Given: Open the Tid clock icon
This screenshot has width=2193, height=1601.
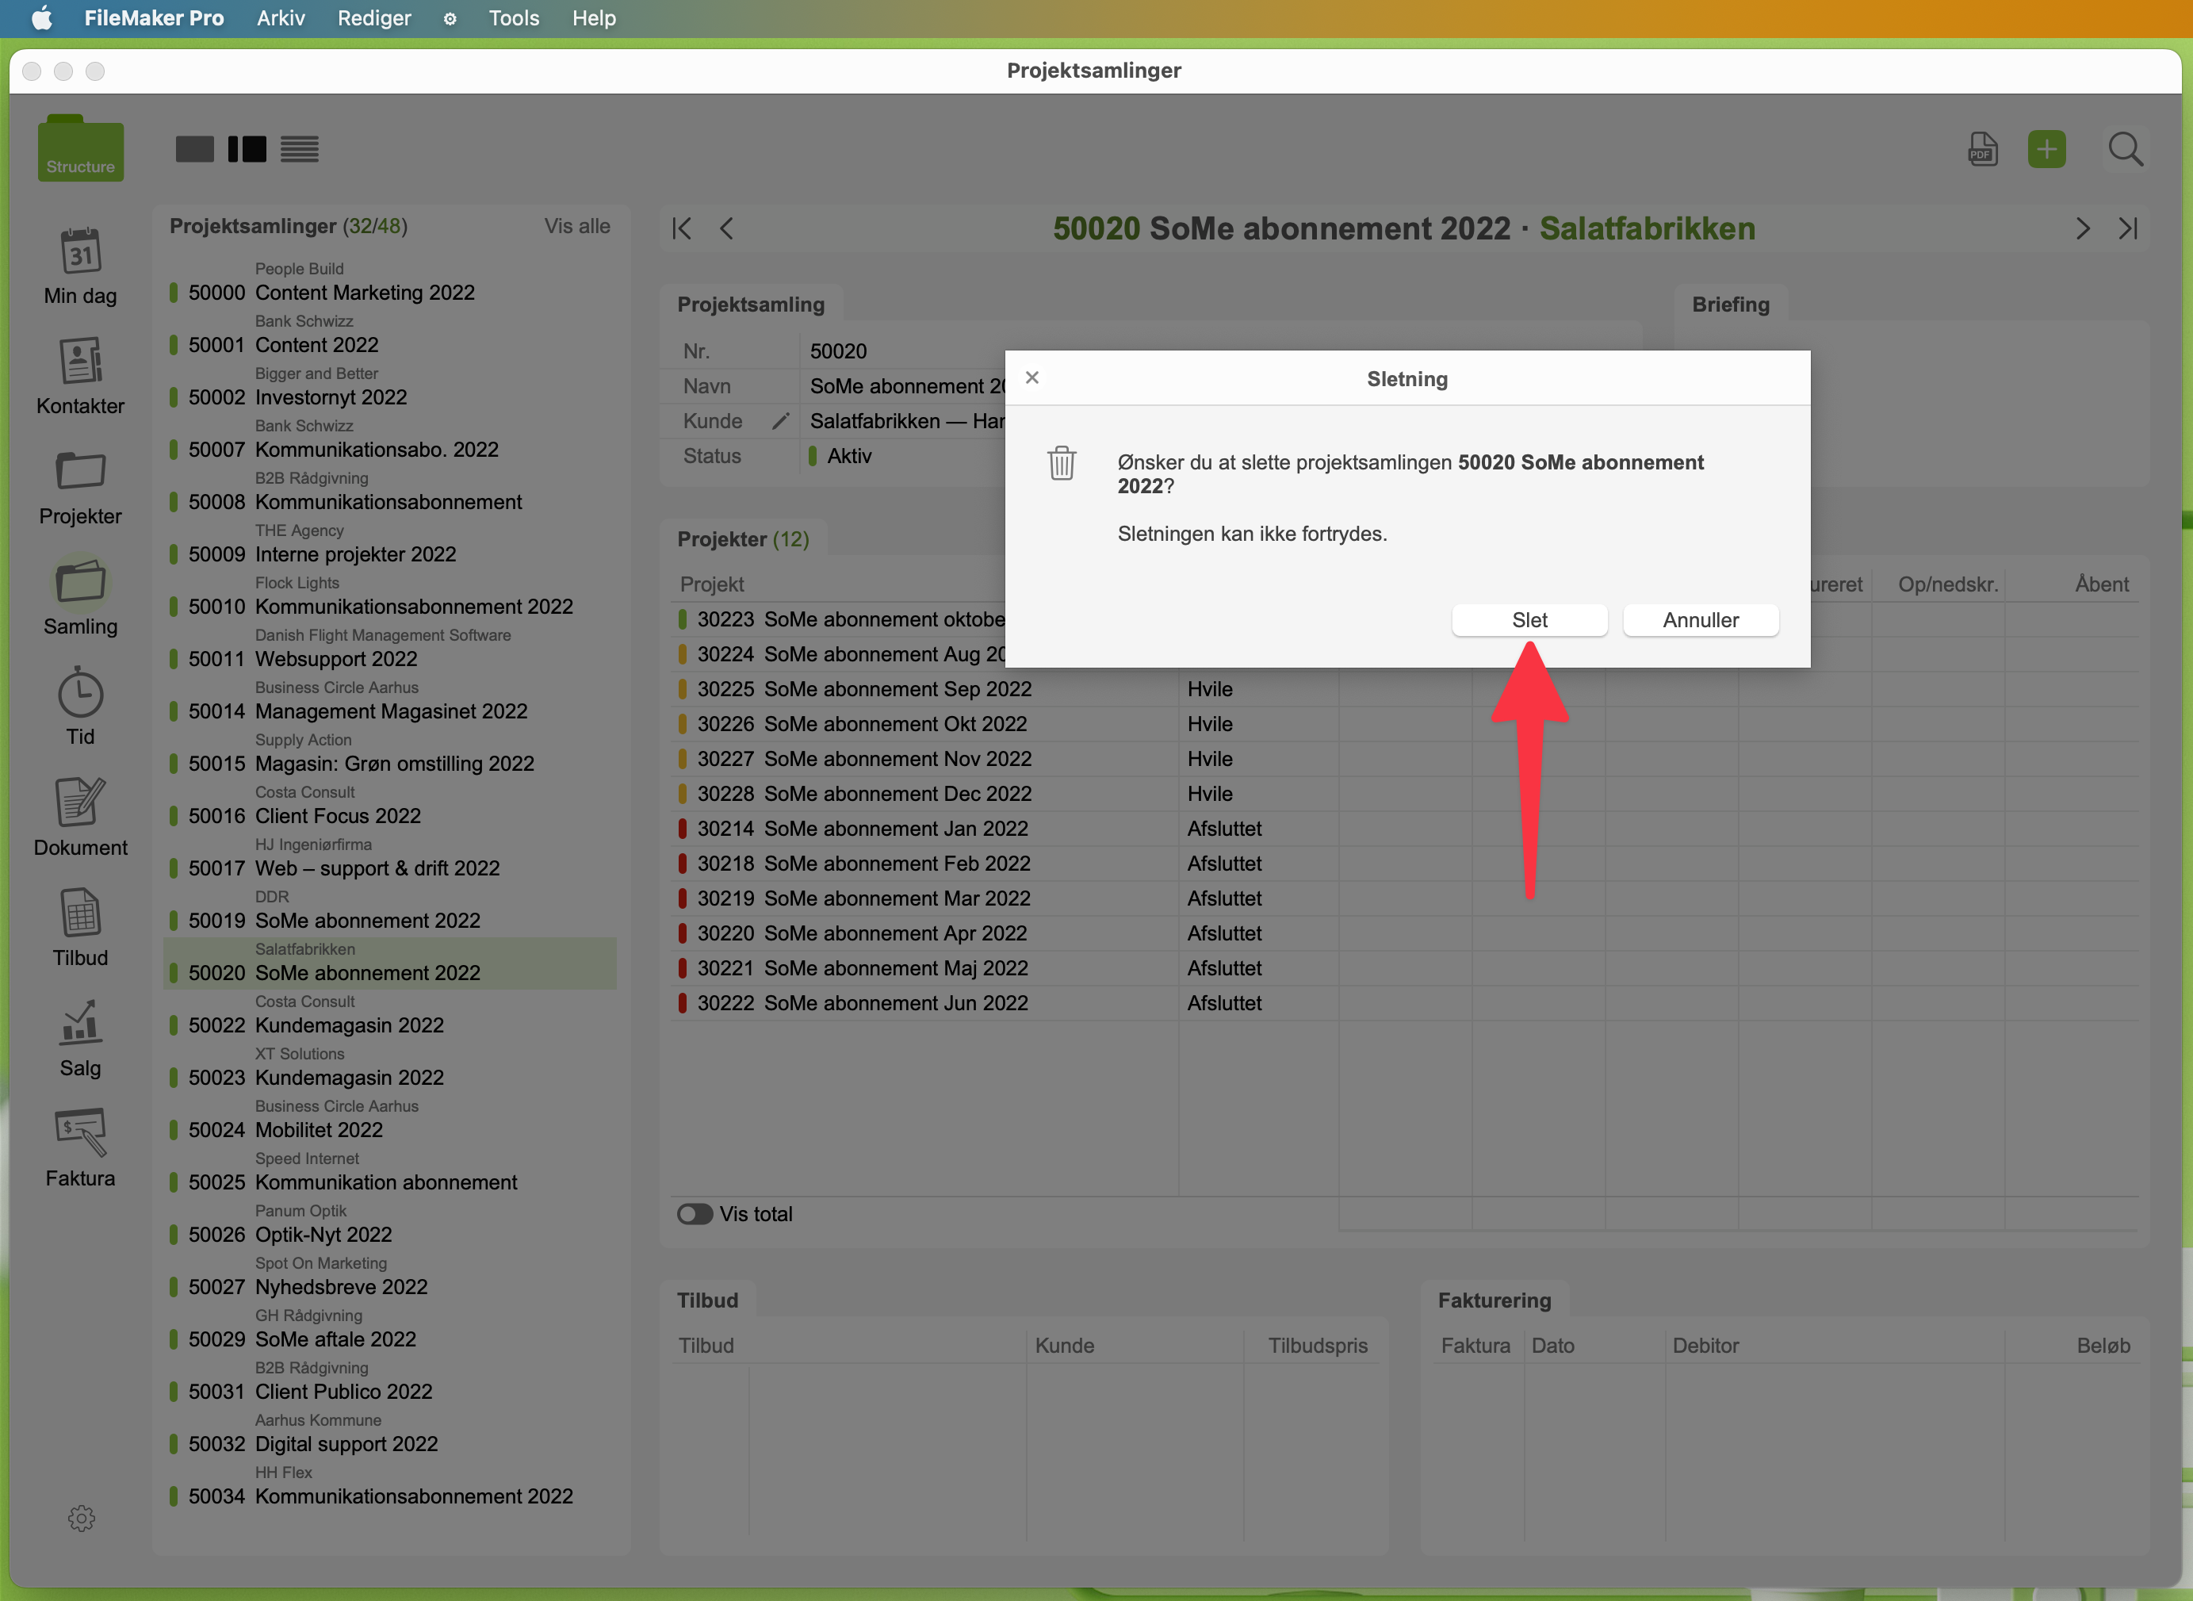Looking at the screenshot, I should [80, 693].
